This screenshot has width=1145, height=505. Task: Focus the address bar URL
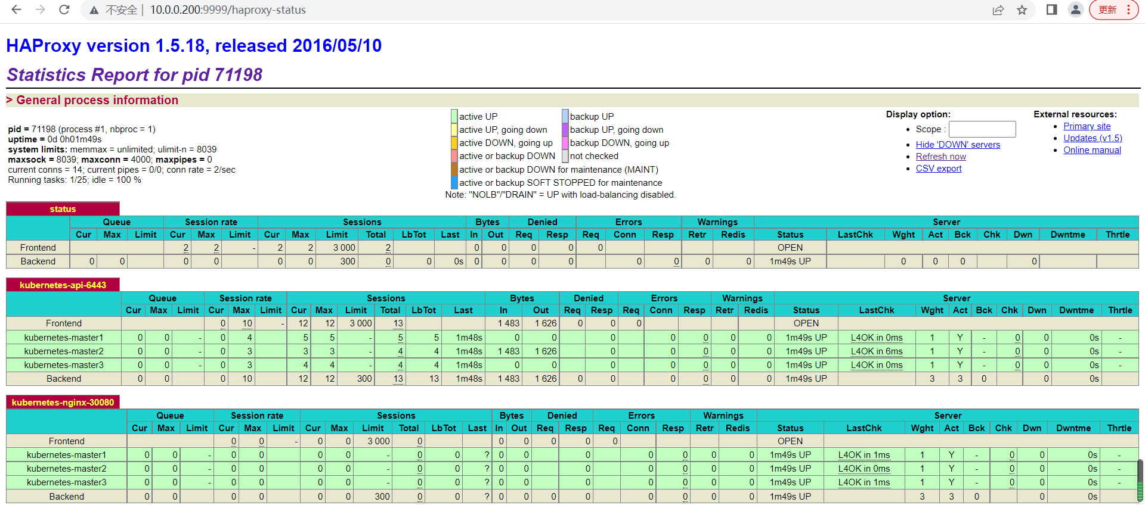(x=228, y=10)
